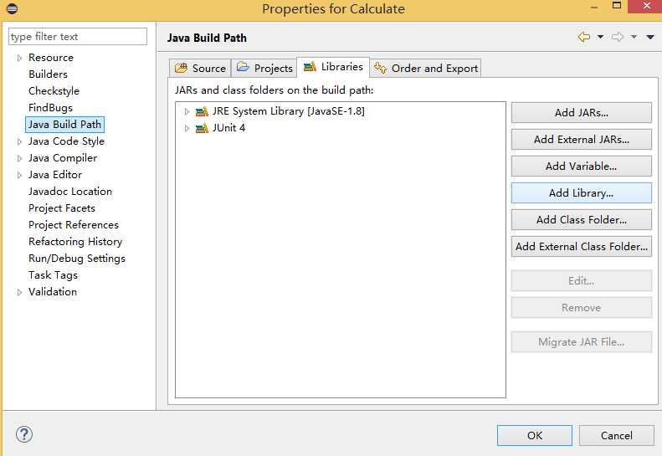Select Project References tree item
Viewport: 662px width, 456px height.
[74, 225]
